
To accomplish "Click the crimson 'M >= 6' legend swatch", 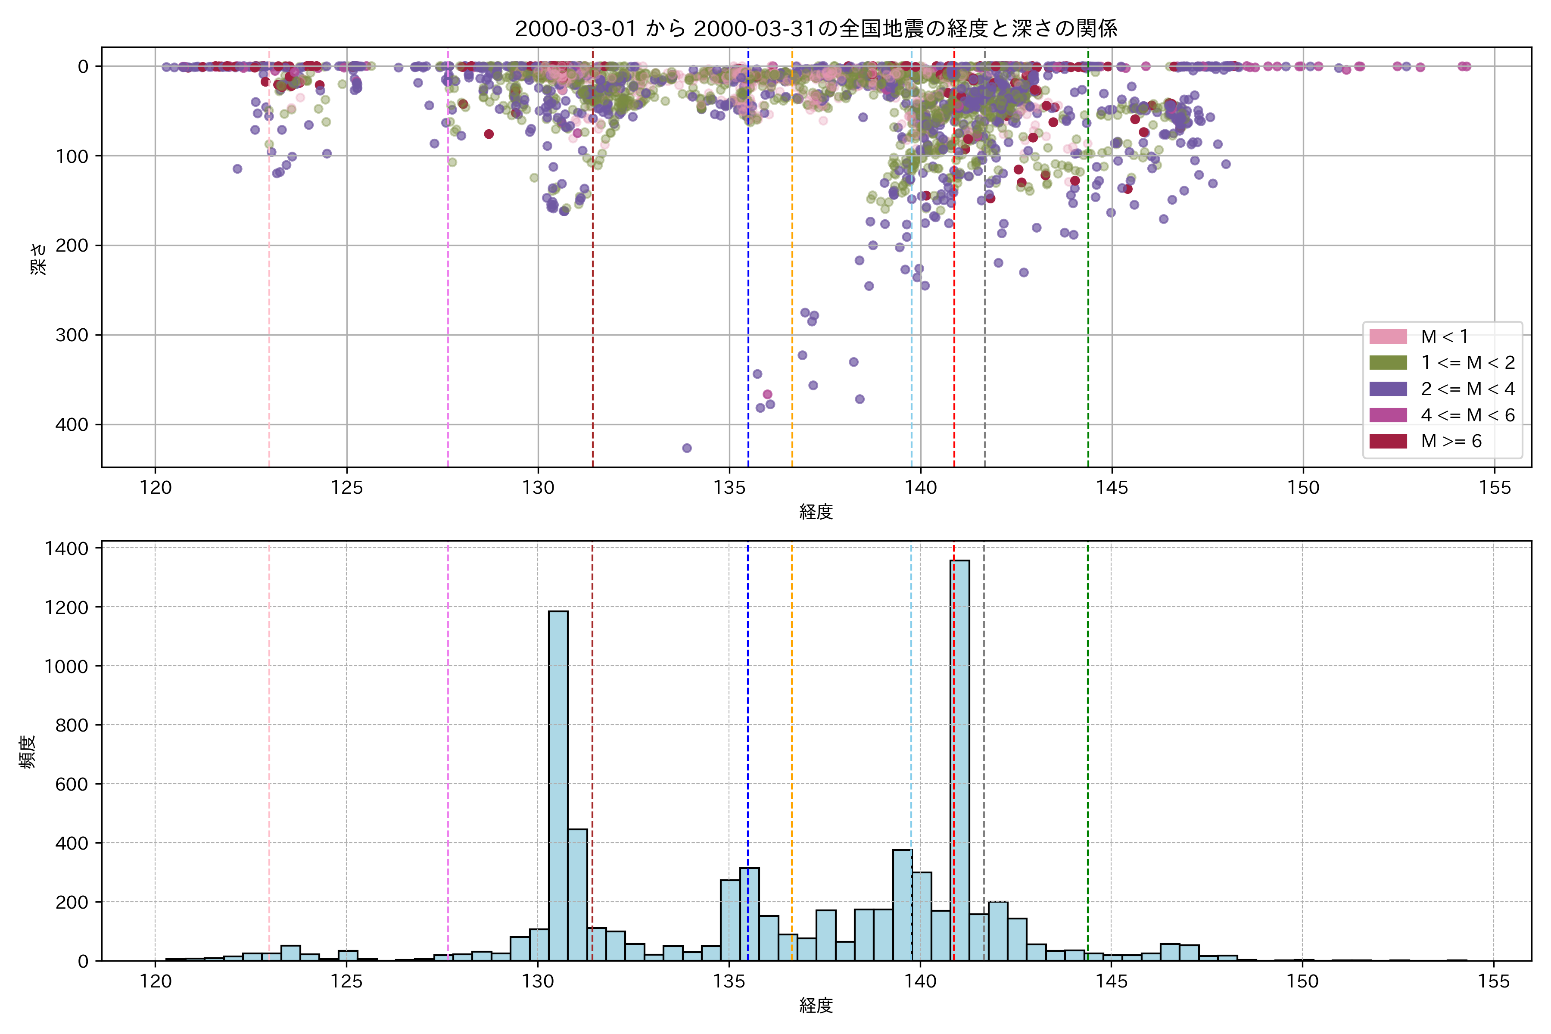I will point(1387,441).
